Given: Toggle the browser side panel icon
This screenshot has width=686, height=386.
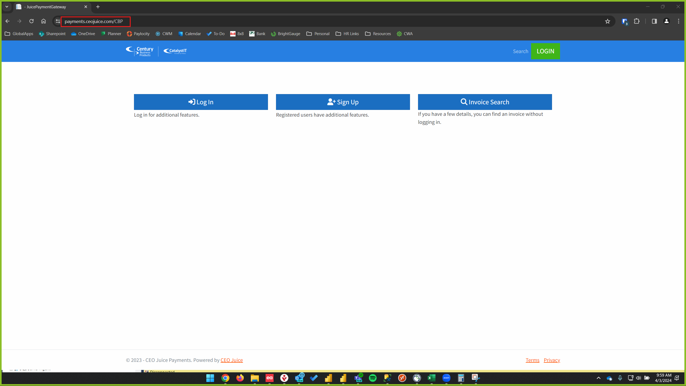Looking at the screenshot, I should coord(654,21).
